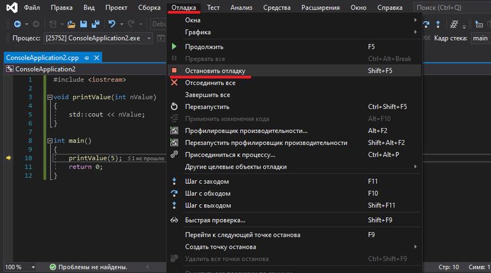Click the yellow current-statement arrow in the margin
The height and width of the screenshot is (273, 491).
pos(8,158)
